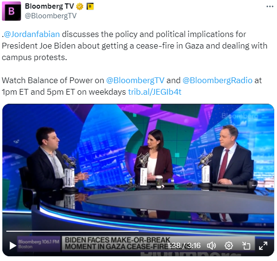
Task: Expand video to fullscreen
Action: [263, 246]
